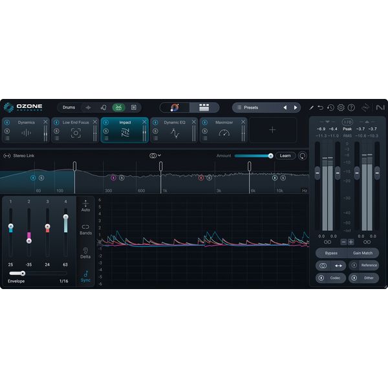The height and width of the screenshot is (388, 388).
Task: Click the meter plus zoom button
Action: pos(350,242)
